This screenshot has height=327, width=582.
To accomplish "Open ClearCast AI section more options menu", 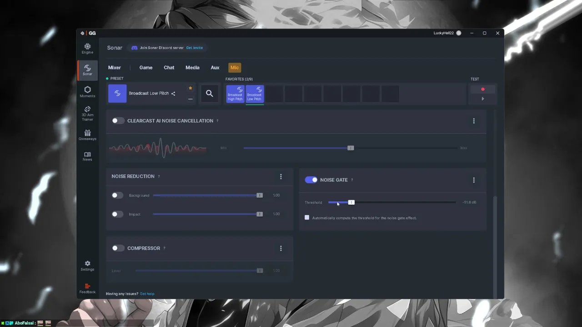I will (x=474, y=121).
